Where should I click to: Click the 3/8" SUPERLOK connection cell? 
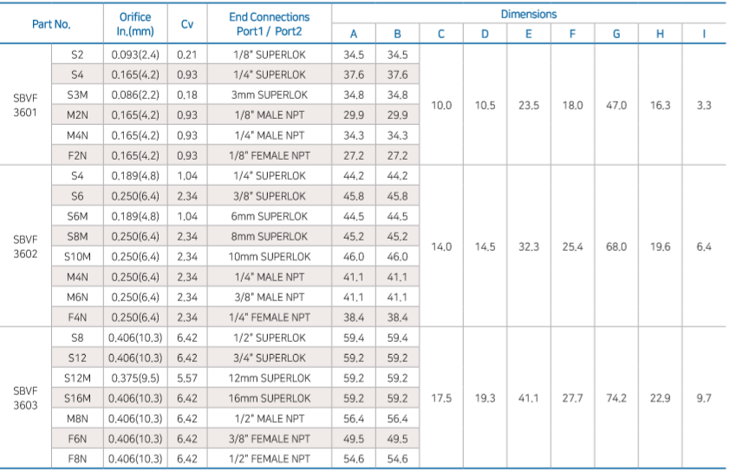(269, 196)
